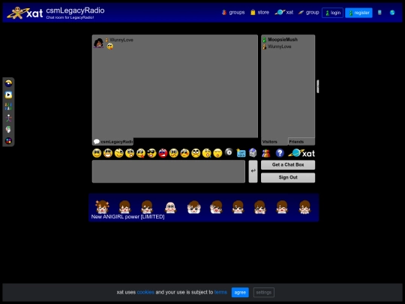Click Get a Chat Box
Image resolution: width=405 pixels, height=304 pixels.
coord(288,164)
